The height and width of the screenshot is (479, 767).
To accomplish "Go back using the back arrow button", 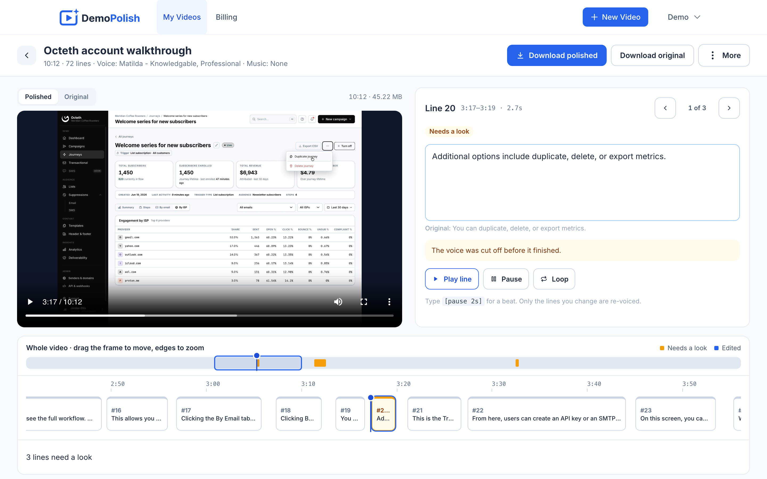I will 27,55.
